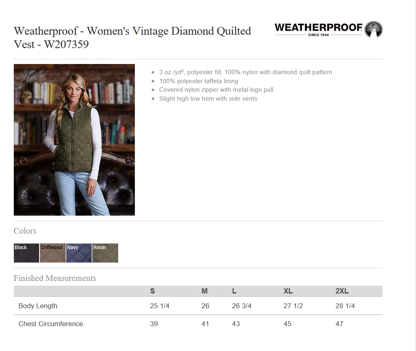The image size is (416, 351).
Task: Click the Body Length value 26 for M
Action: tap(205, 306)
